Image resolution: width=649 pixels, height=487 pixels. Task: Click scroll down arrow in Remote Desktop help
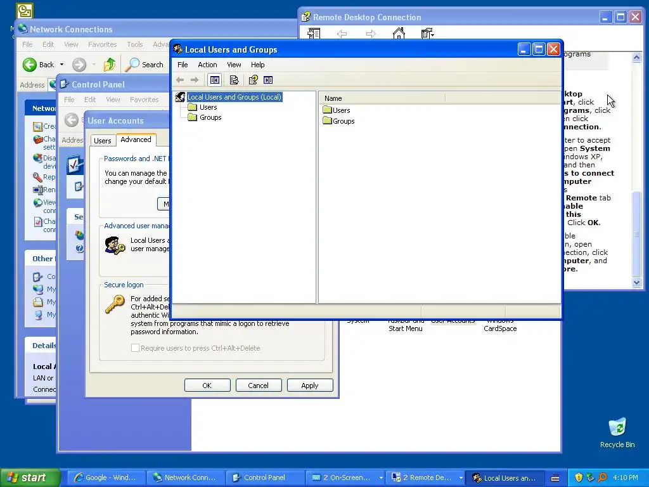click(x=636, y=283)
